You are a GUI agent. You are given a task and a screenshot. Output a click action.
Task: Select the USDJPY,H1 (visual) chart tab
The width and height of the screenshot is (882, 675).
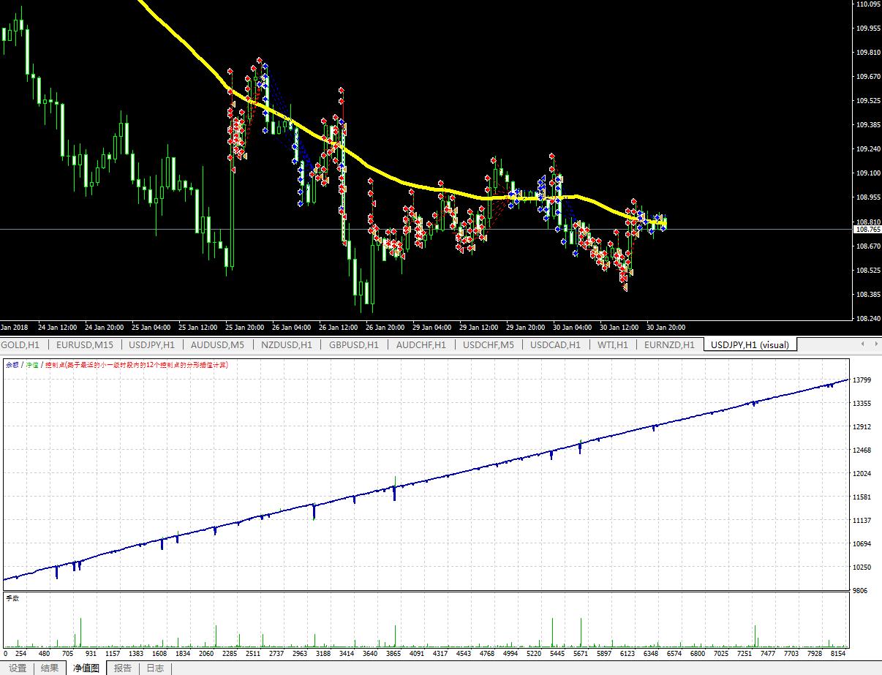(750, 344)
